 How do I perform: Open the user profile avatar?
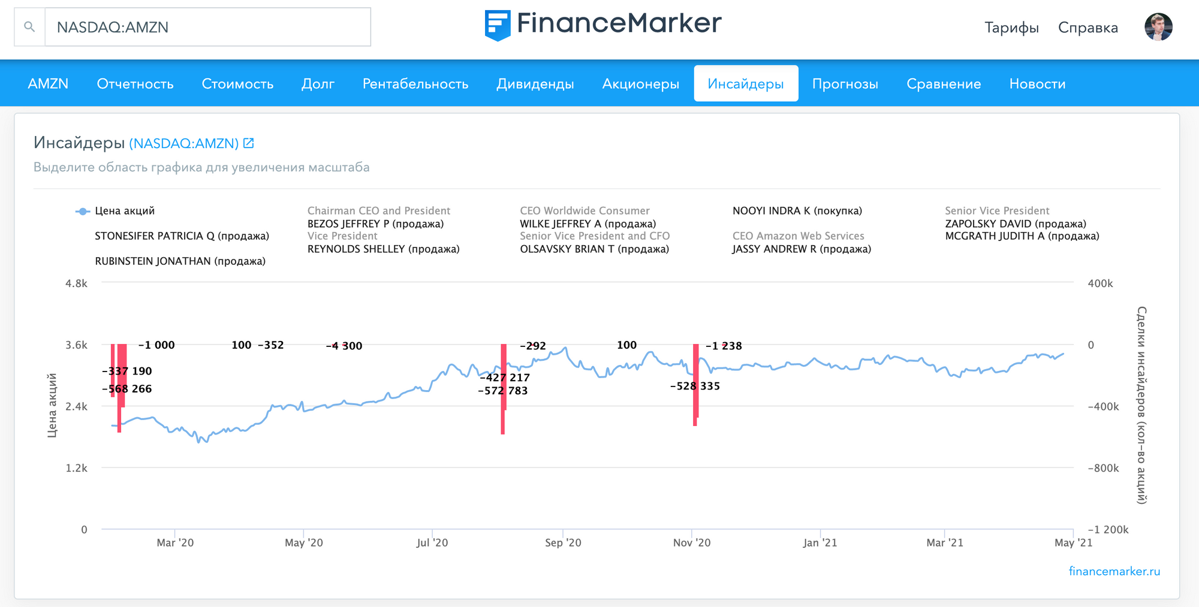pyautogui.click(x=1158, y=27)
